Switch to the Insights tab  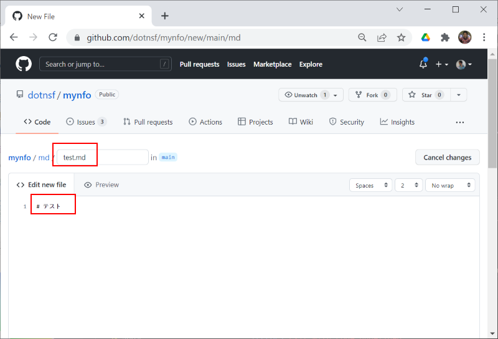tap(397, 122)
